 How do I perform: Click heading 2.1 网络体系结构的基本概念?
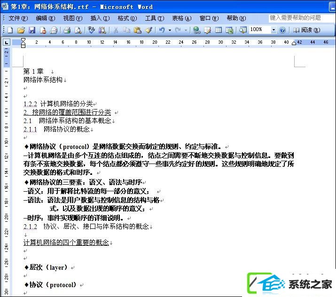pyautogui.click(x=67, y=121)
